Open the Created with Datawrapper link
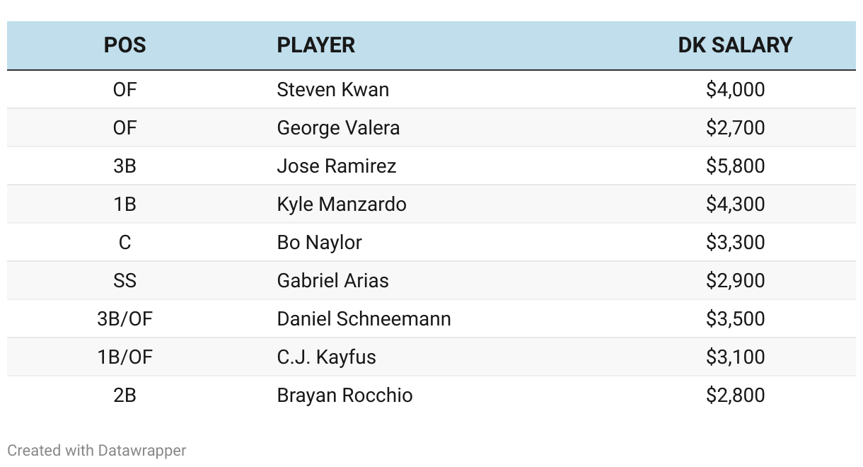Screen dimensions: 863x467 [x=97, y=450]
